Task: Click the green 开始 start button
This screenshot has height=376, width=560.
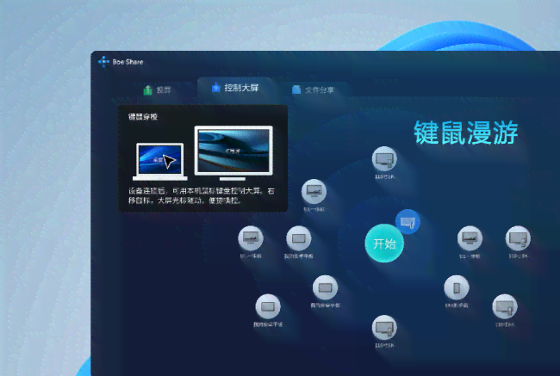Action: tap(384, 243)
